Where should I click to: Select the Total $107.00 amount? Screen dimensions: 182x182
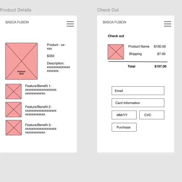click(160, 66)
